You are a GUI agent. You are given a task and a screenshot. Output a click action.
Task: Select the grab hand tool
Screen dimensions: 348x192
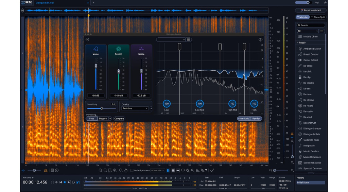click(x=126, y=170)
